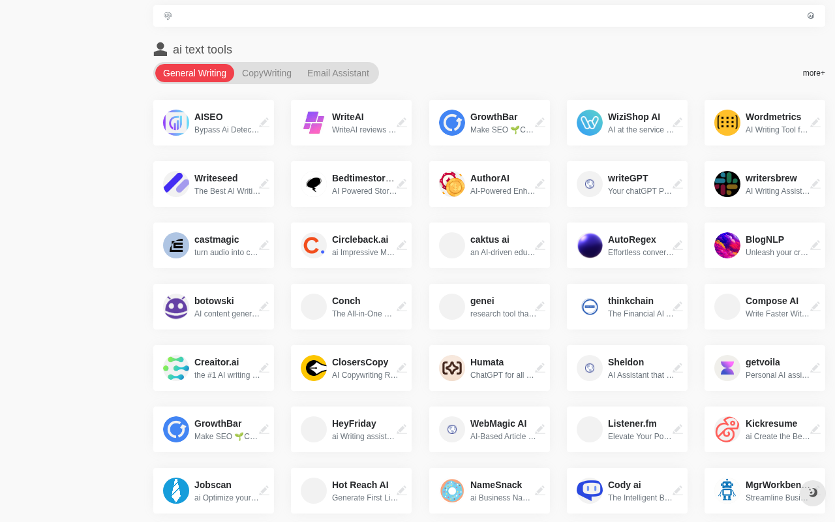
Task: Click the circular AI icon in top bar
Action: point(811,16)
